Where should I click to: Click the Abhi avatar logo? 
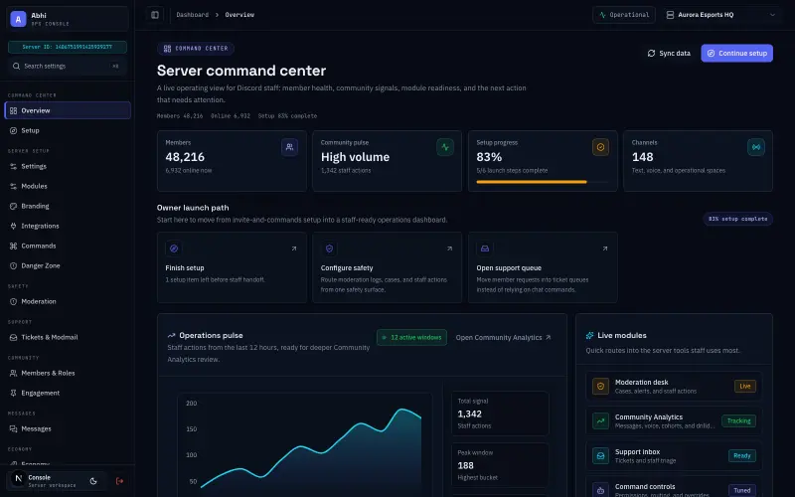(18, 19)
